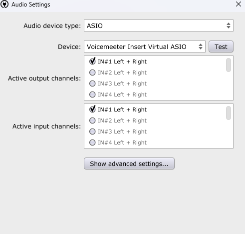Open the Audio device type dropdown
This screenshot has width=245, height=234.
[x=159, y=25]
